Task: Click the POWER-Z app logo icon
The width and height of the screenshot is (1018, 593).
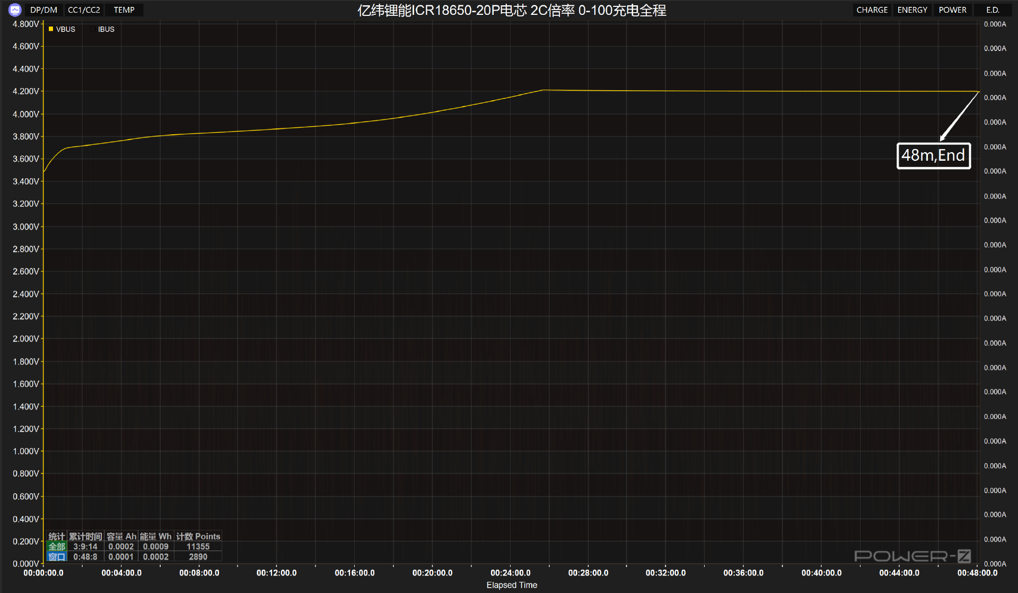Action: pyautogui.click(x=15, y=10)
